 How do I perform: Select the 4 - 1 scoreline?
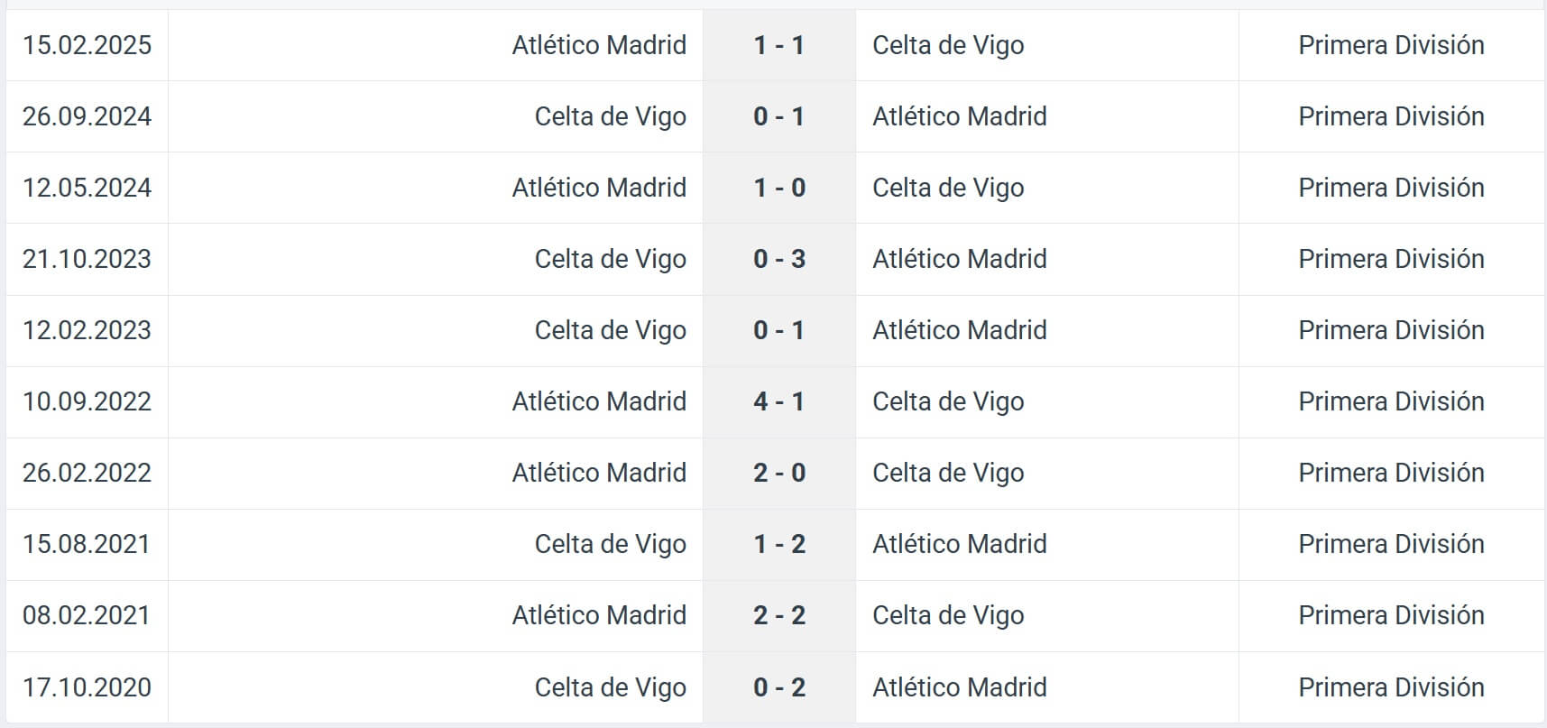tap(778, 401)
